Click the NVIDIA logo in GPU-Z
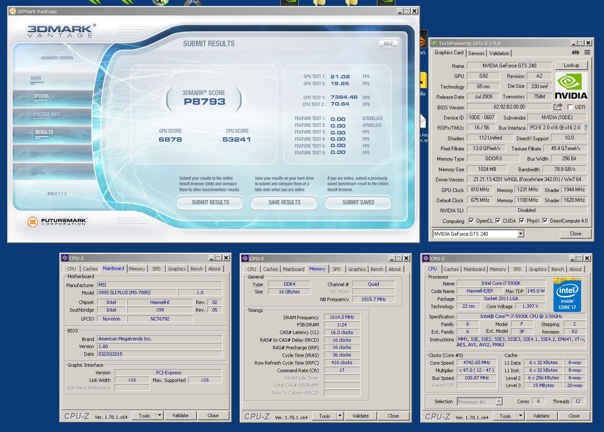The height and width of the screenshot is (432, 604). (571, 86)
